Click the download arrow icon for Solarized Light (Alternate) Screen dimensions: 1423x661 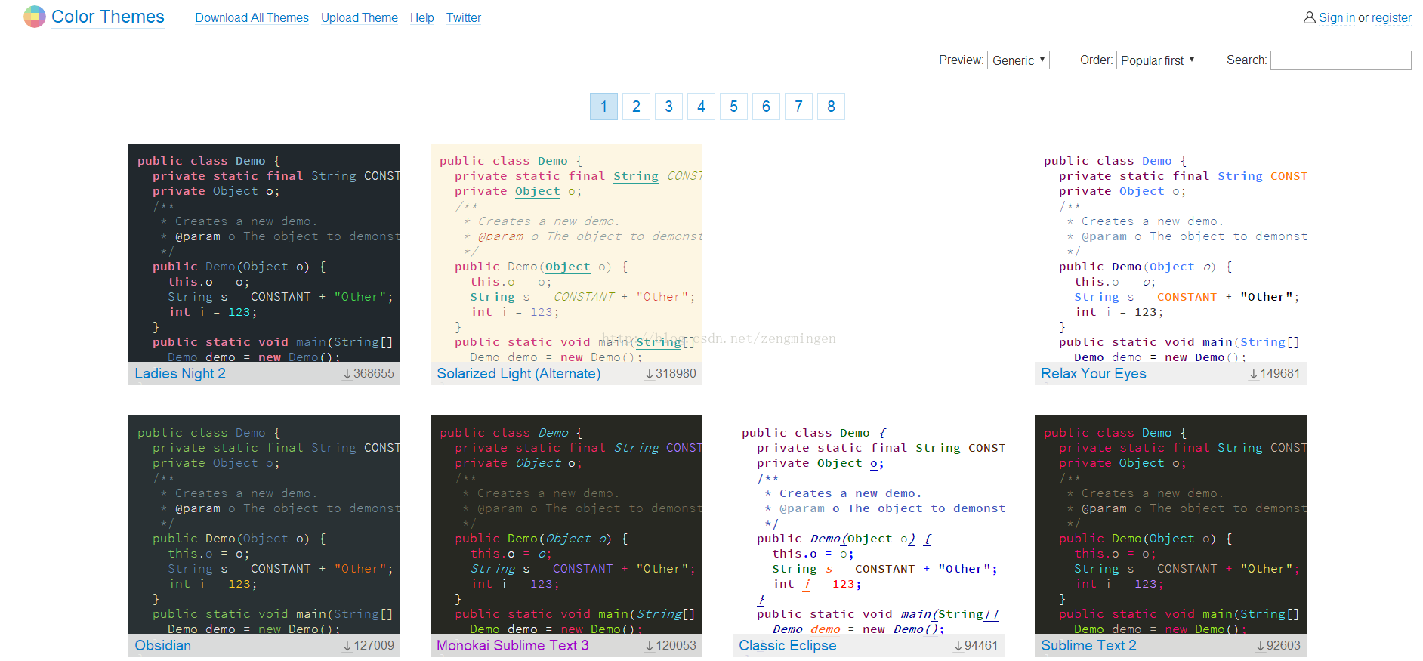pos(650,374)
